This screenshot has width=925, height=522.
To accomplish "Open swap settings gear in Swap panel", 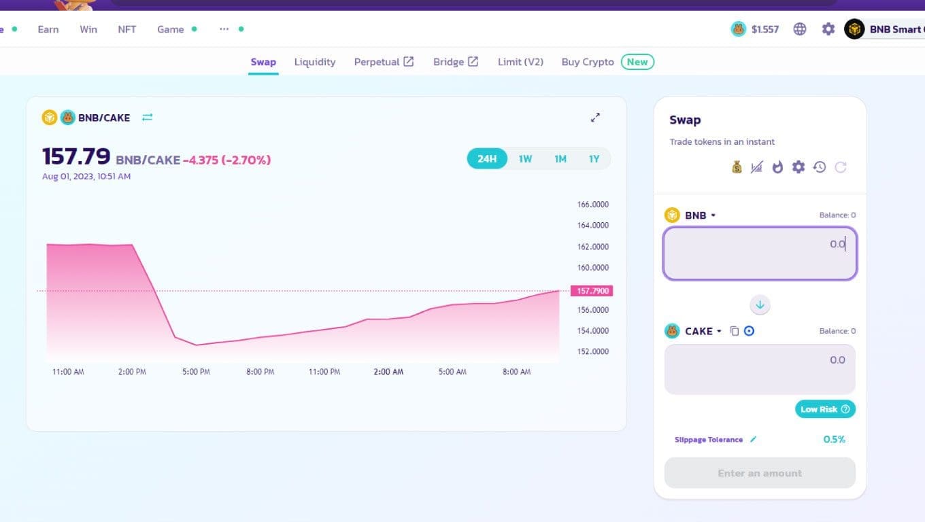I will coord(798,167).
